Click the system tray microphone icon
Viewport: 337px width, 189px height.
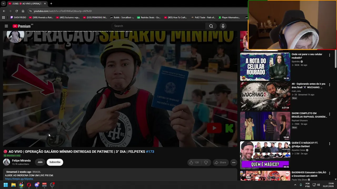coord(301,185)
